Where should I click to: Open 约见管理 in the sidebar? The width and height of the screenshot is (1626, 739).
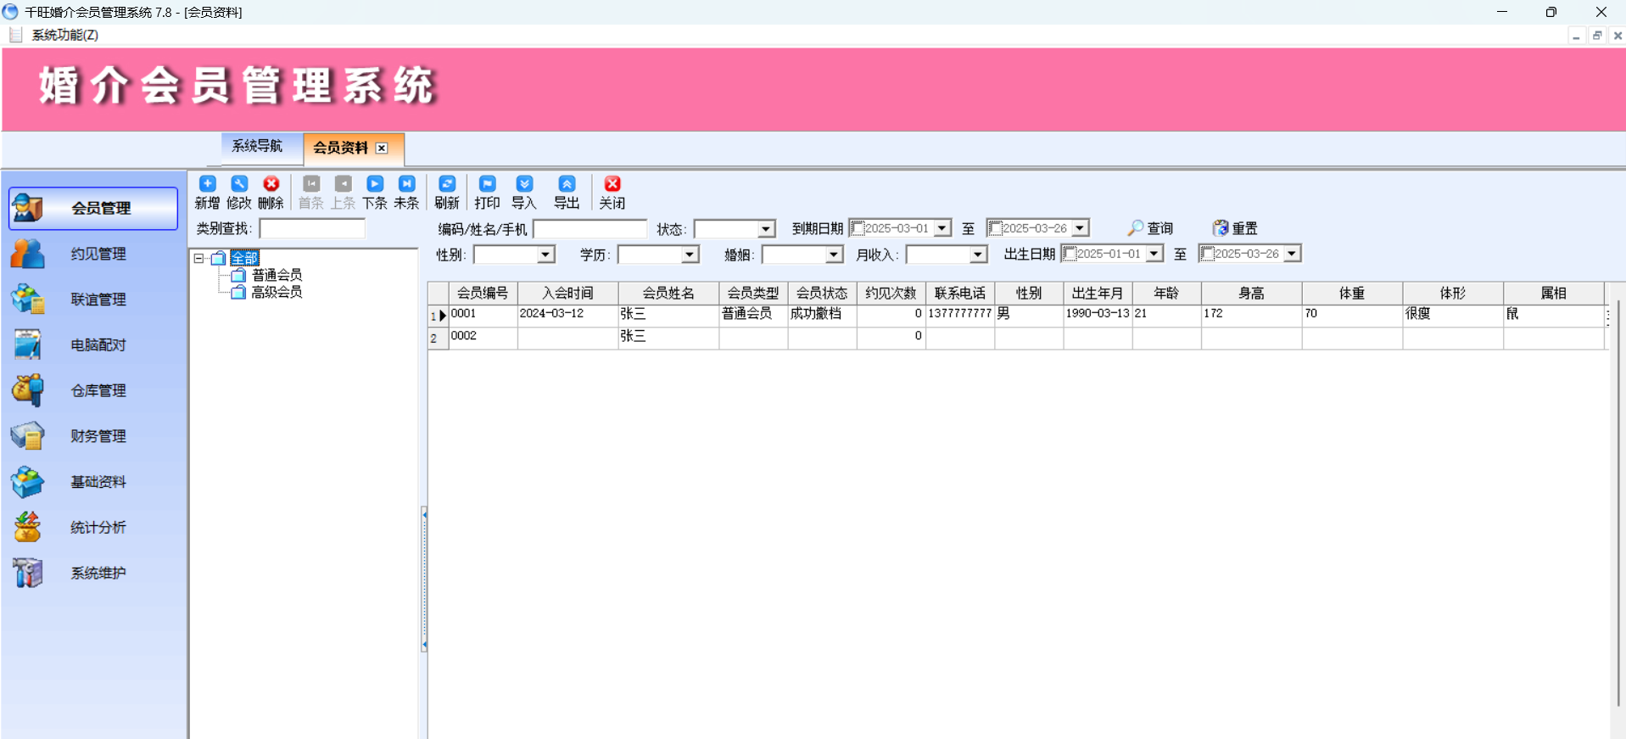pos(93,254)
